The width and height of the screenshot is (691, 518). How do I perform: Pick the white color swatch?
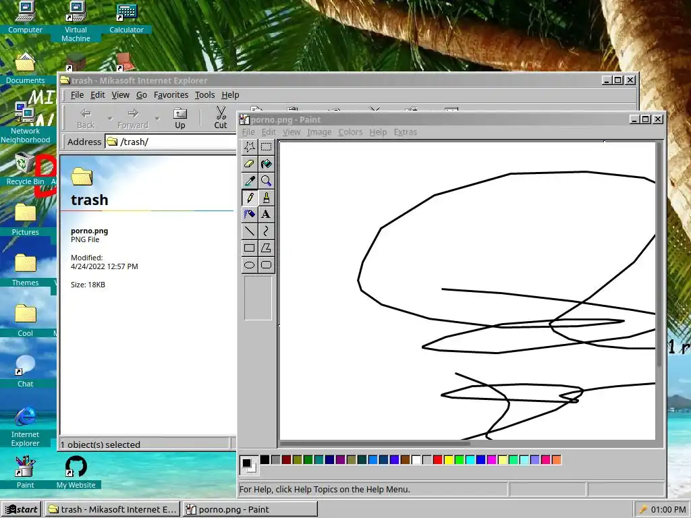click(416, 460)
